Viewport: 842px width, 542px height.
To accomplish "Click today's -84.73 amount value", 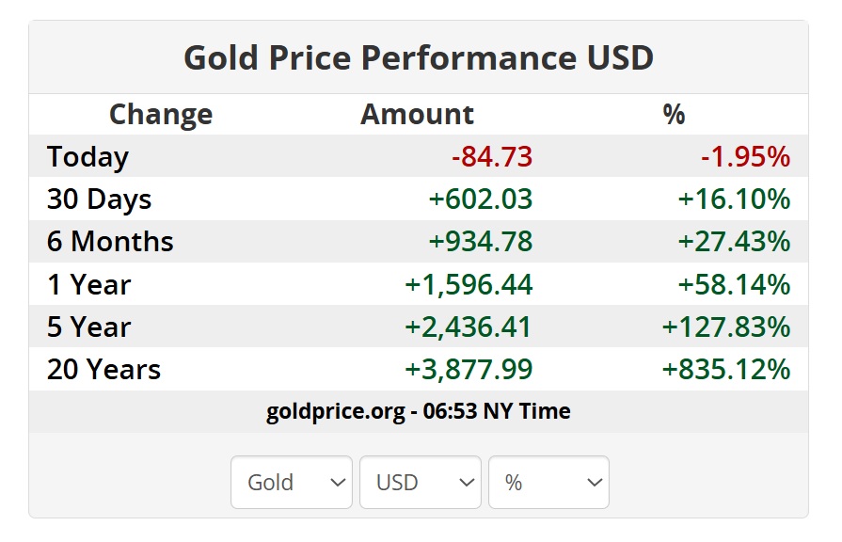I will click(x=492, y=157).
